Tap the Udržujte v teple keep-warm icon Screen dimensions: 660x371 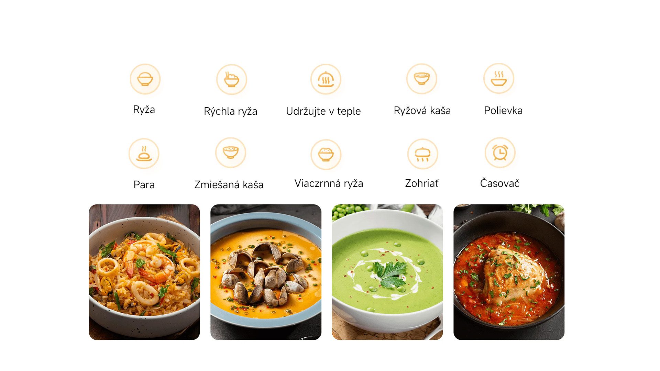(x=326, y=79)
